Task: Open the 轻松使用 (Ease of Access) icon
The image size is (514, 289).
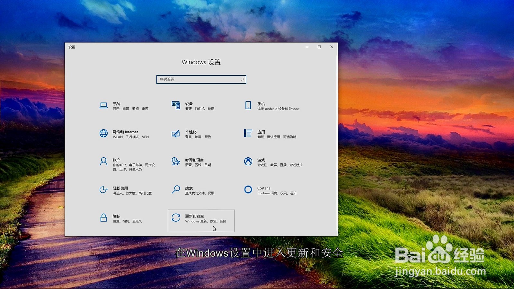Action: [103, 189]
